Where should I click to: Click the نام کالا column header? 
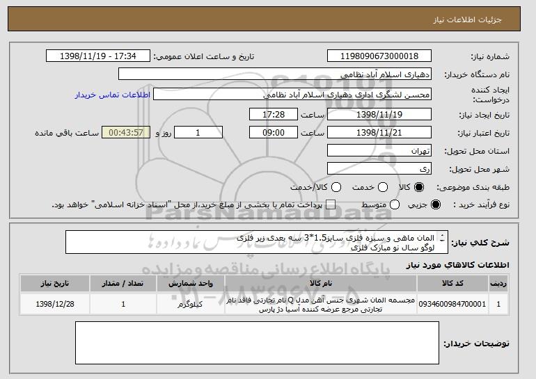tap(321, 284)
